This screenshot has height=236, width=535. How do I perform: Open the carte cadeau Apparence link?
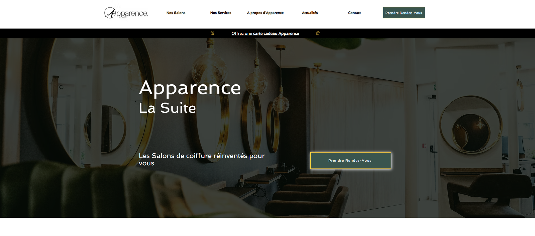[276, 33]
